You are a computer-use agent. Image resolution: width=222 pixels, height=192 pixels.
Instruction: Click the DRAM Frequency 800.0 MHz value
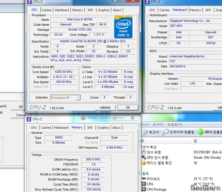[x=93, y=159]
